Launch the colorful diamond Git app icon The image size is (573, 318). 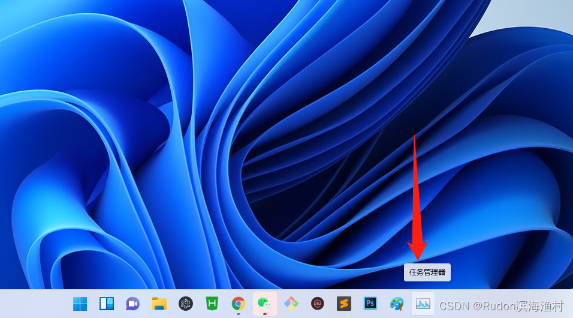[x=291, y=304]
